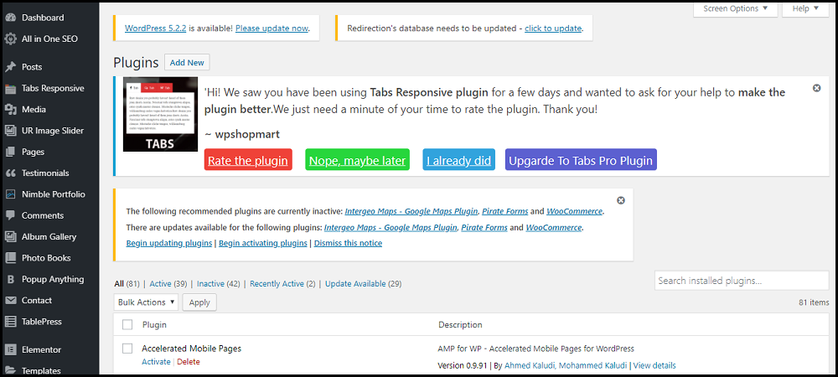Click Intergeo Maps link in inactive plugins line
The image size is (838, 377).
point(411,211)
